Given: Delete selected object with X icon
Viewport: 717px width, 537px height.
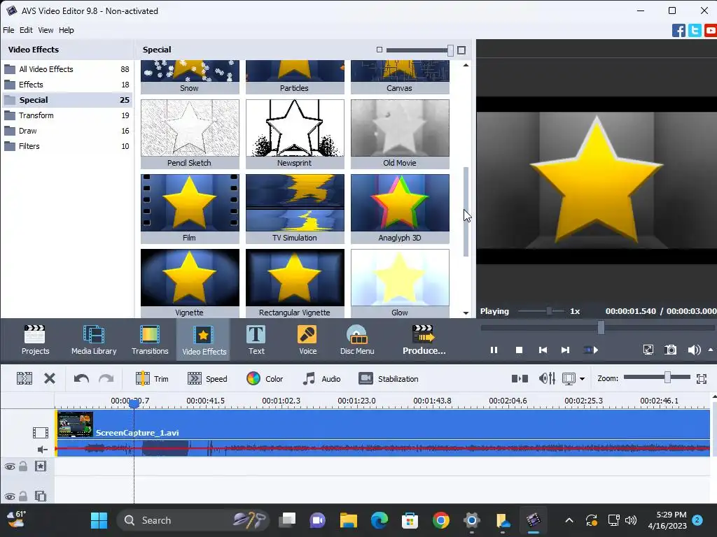Looking at the screenshot, I should [x=50, y=378].
